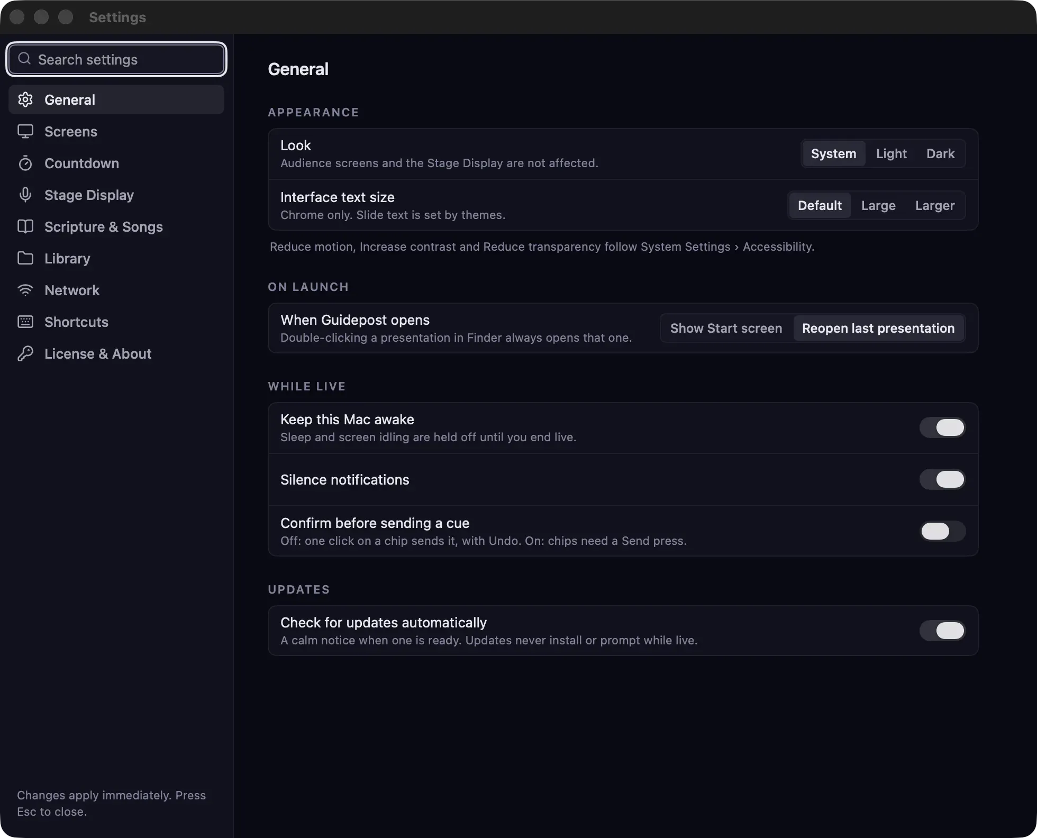Click the Shortcuts keyboard icon
The image size is (1037, 838).
pos(25,322)
